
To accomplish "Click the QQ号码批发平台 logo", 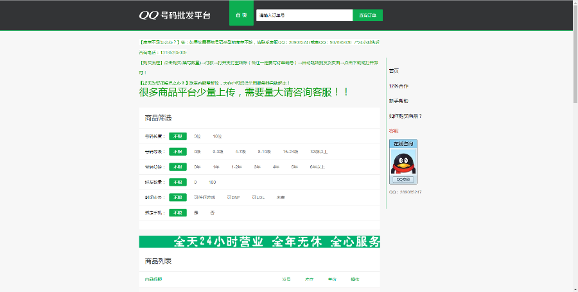I will (x=175, y=15).
